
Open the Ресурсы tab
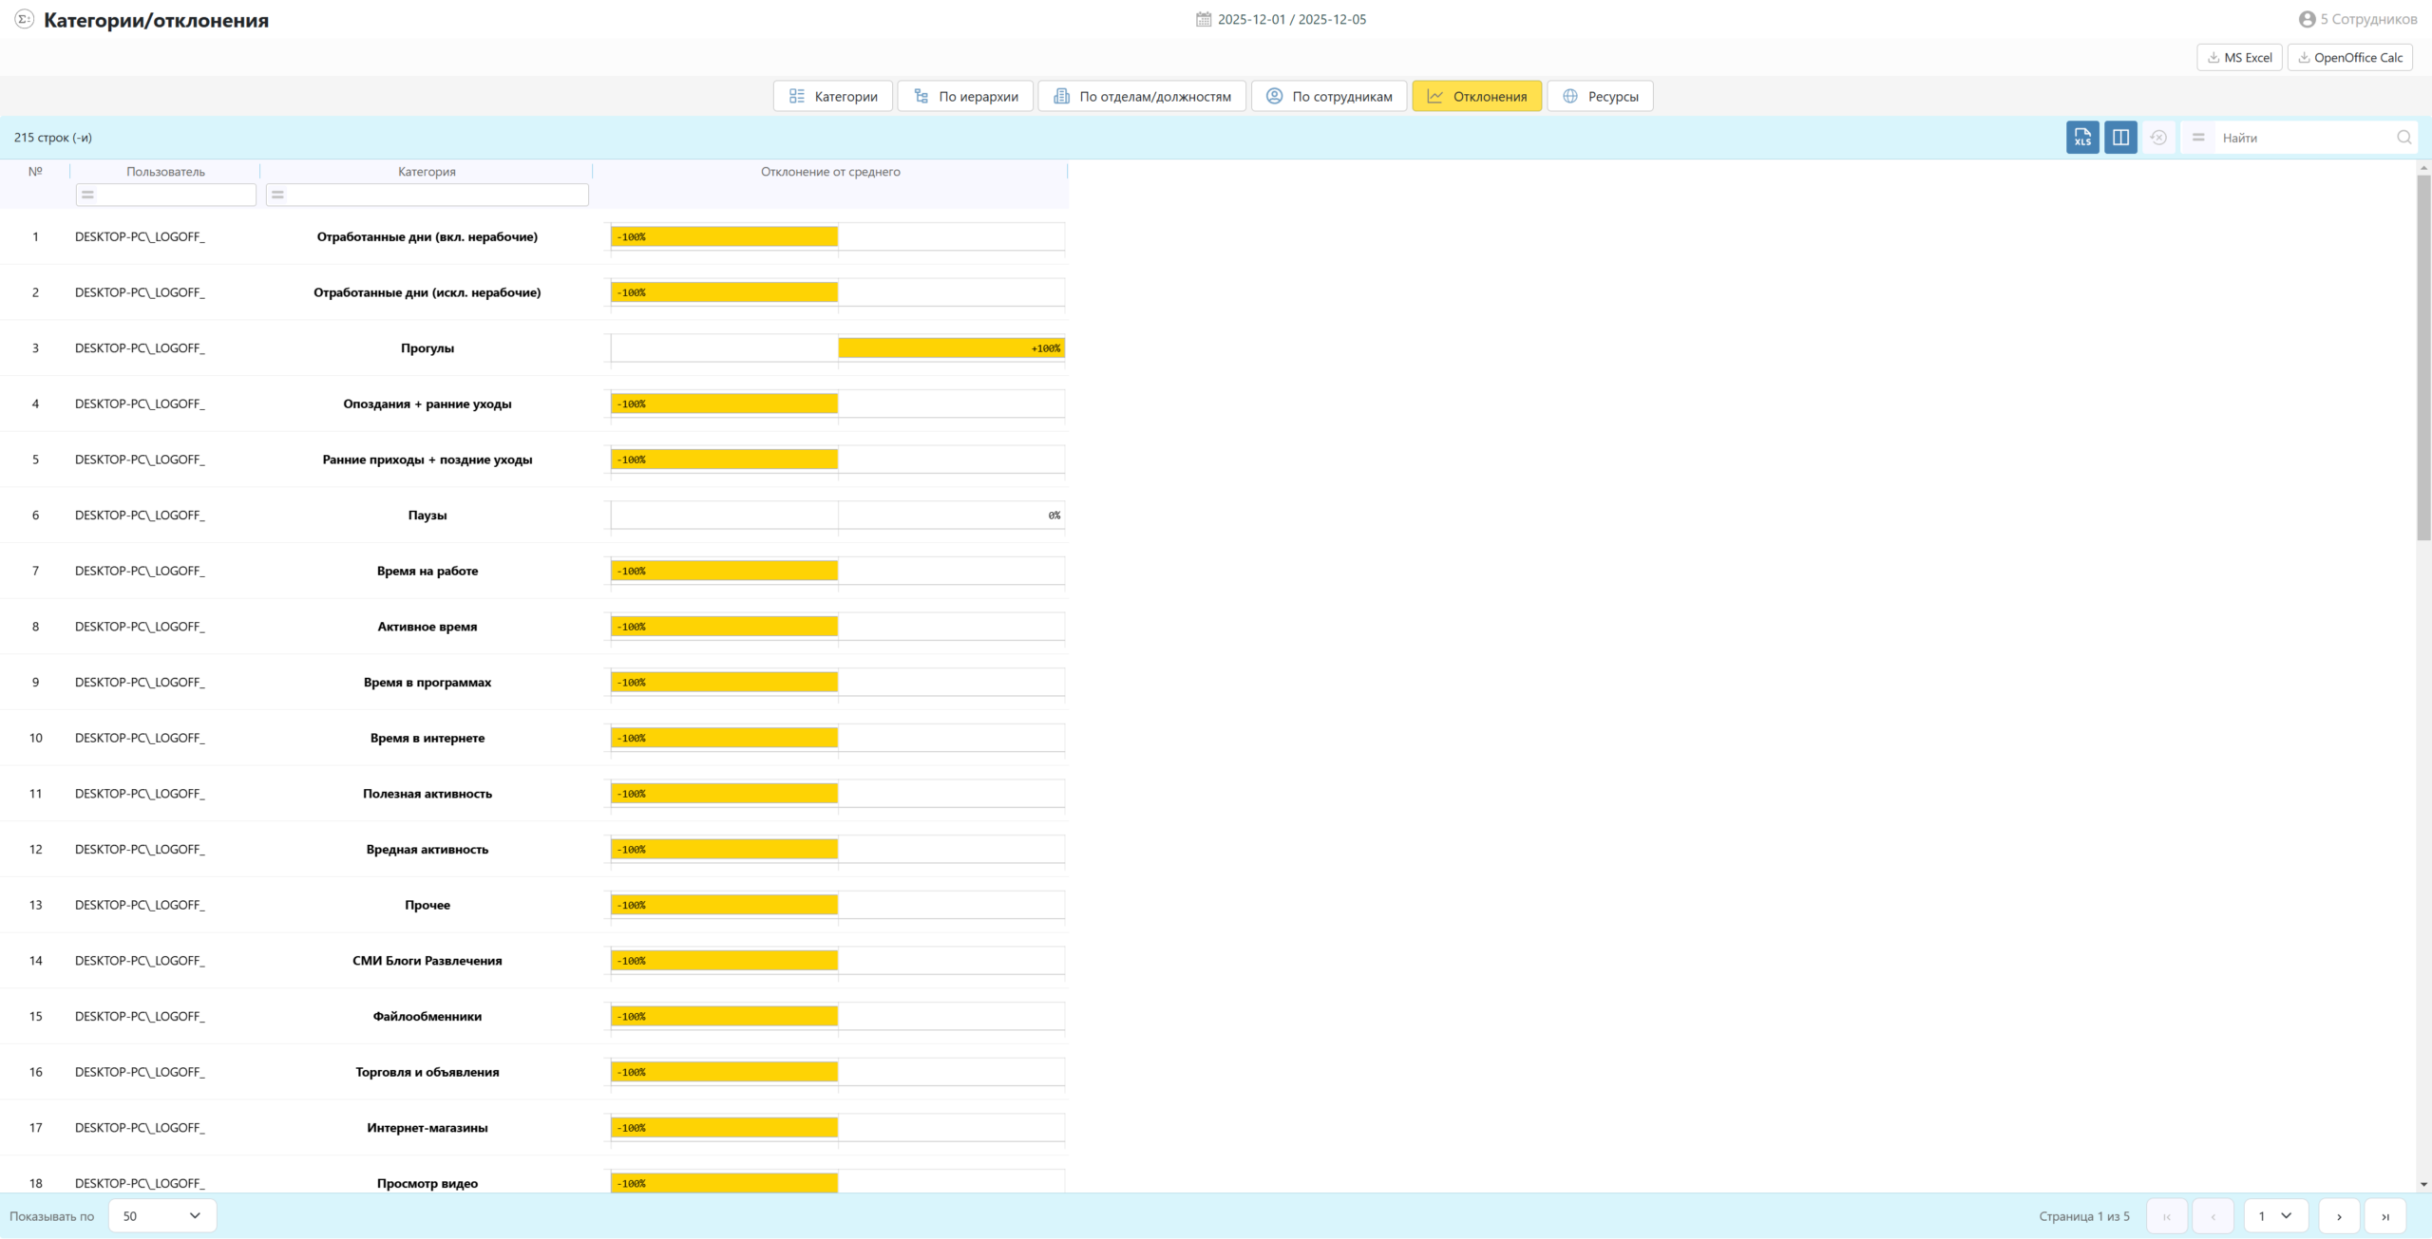coord(1600,97)
